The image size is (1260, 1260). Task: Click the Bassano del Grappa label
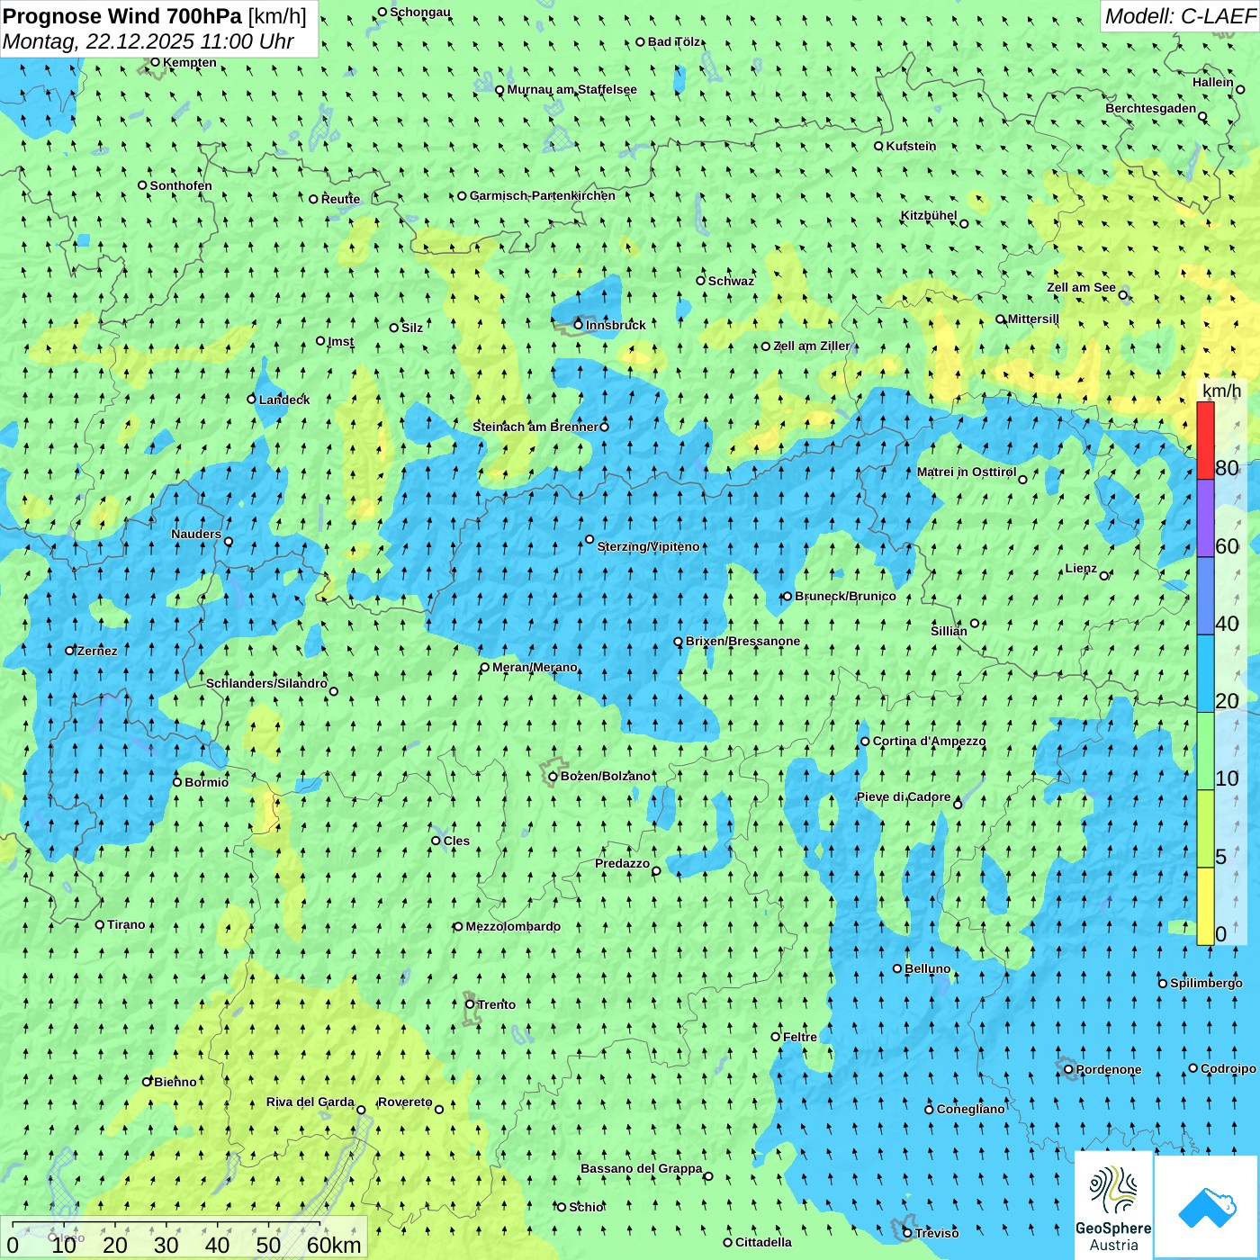pos(641,1168)
